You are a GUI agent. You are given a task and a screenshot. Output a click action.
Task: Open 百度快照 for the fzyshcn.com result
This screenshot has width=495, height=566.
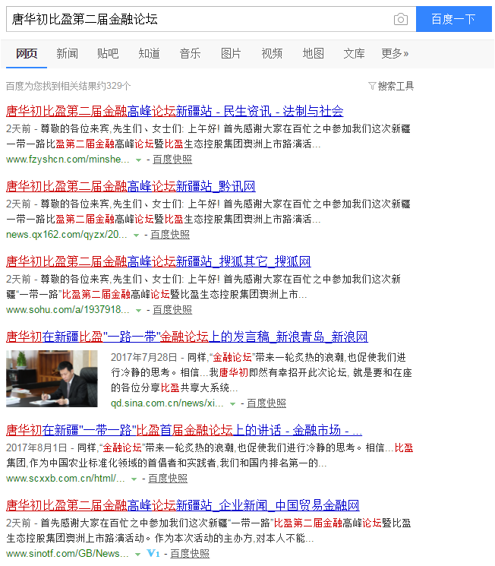click(x=172, y=160)
